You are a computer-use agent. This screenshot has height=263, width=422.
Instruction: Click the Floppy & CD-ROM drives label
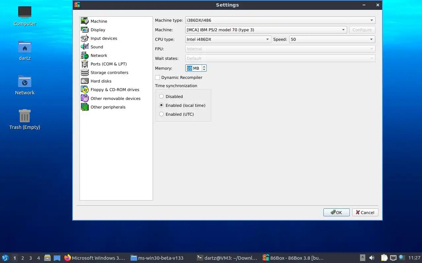(115, 89)
